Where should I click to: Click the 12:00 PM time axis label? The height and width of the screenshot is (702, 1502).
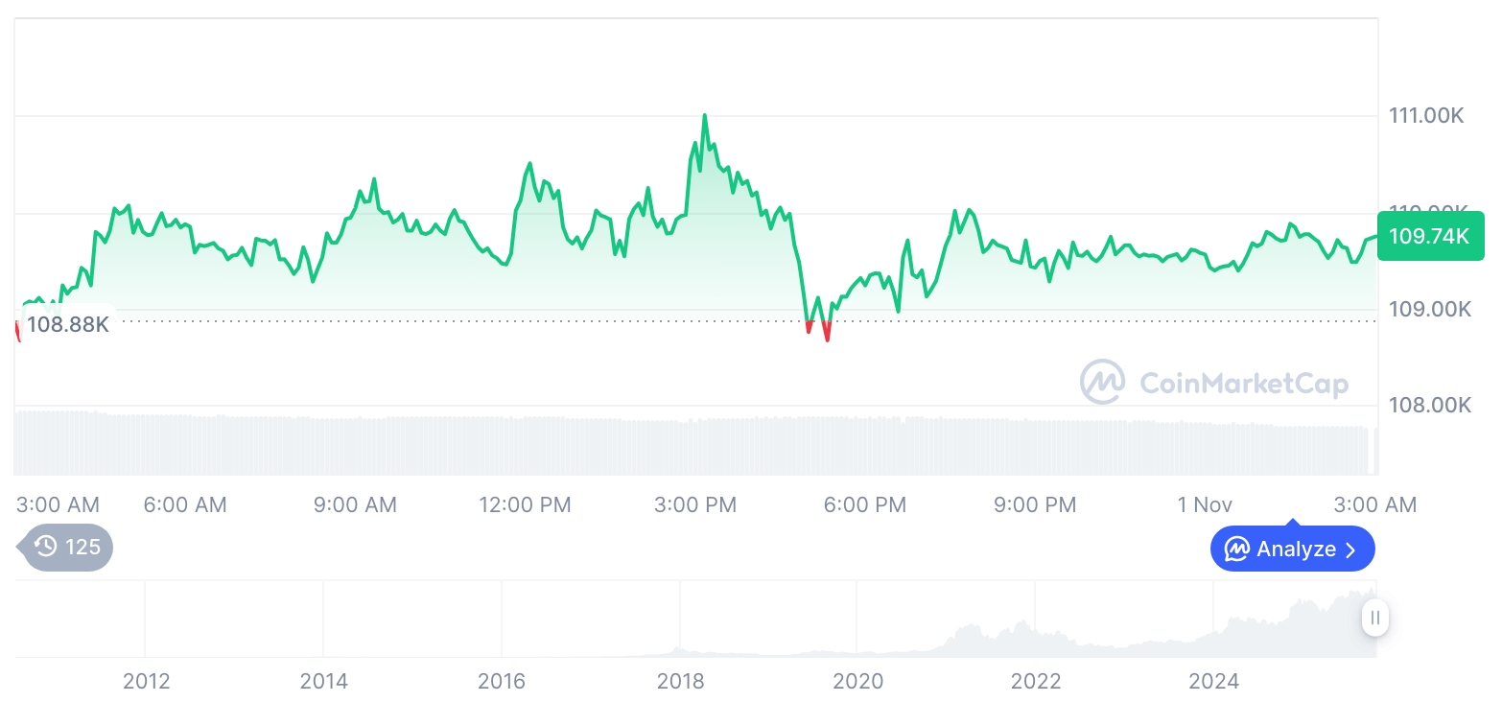point(525,504)
